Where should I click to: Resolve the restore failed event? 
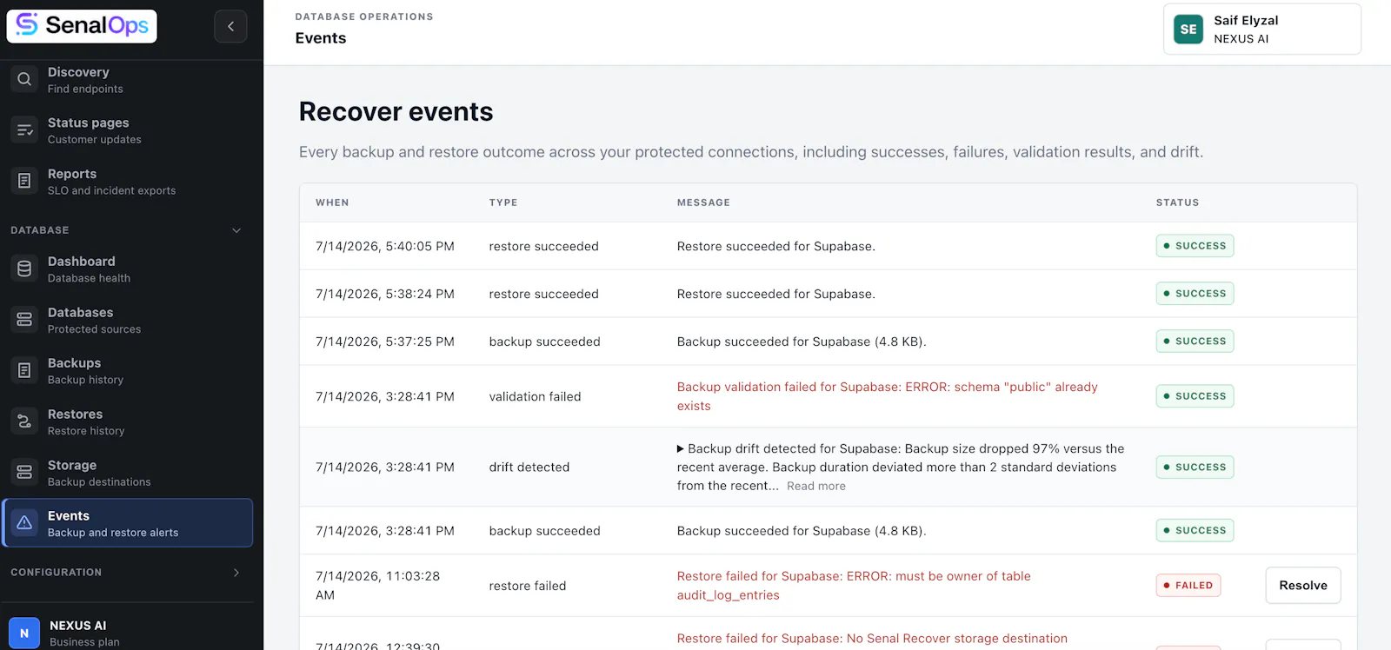click(1302, 586)
